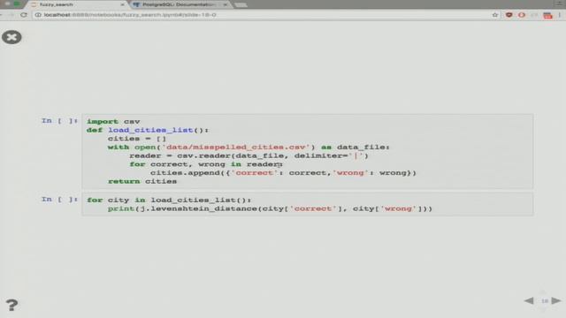This screenshot has height=318, width=566.
Task: Switch to the fuzzy_search browser tab
Action: tap(77, 4)
